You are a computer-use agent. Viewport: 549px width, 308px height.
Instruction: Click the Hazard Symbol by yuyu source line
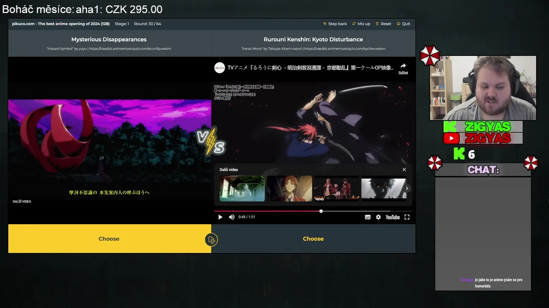click(109, 49)
